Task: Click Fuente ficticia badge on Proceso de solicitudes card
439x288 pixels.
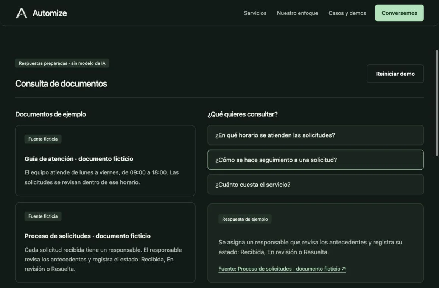Action: 43,216
